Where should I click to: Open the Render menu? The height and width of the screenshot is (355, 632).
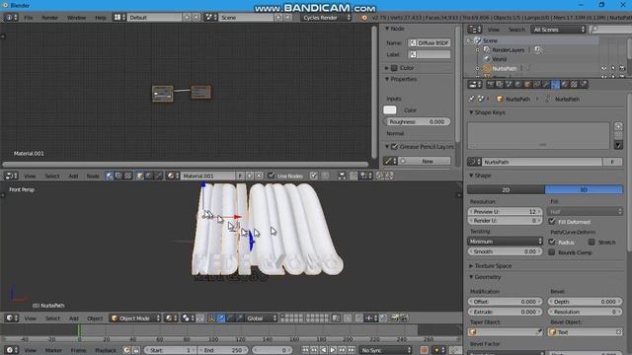pos(50,18)
